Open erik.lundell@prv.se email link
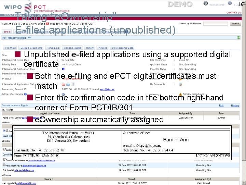 coord(24,170)
